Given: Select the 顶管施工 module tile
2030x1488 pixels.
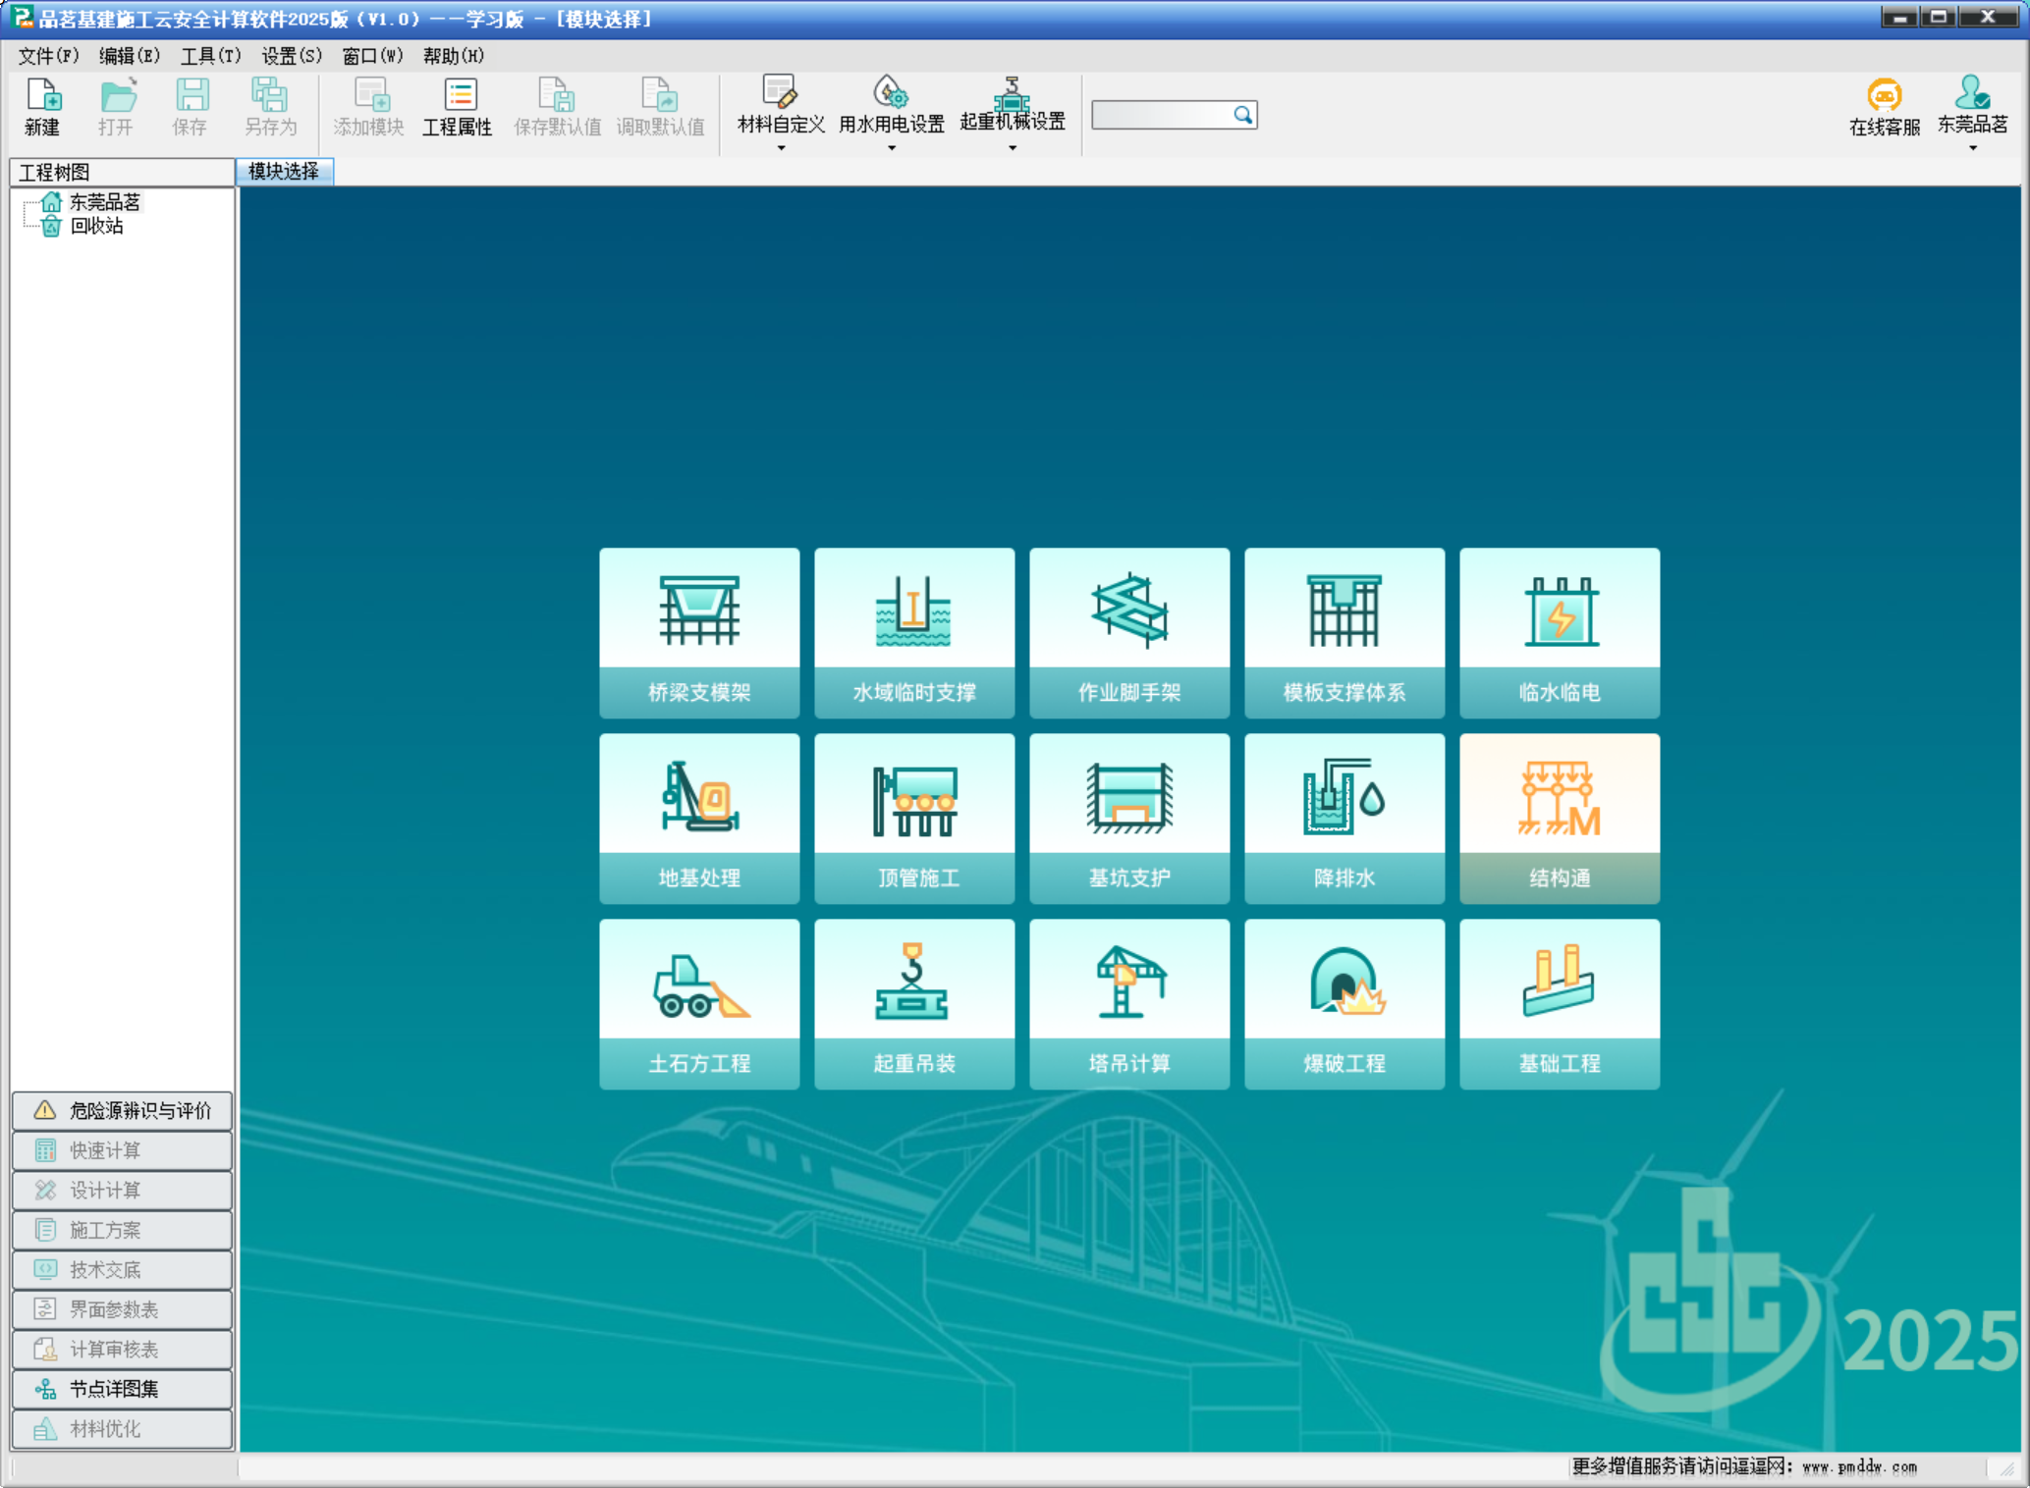Looking at the screenshot, I should click(x=914, y=818).
